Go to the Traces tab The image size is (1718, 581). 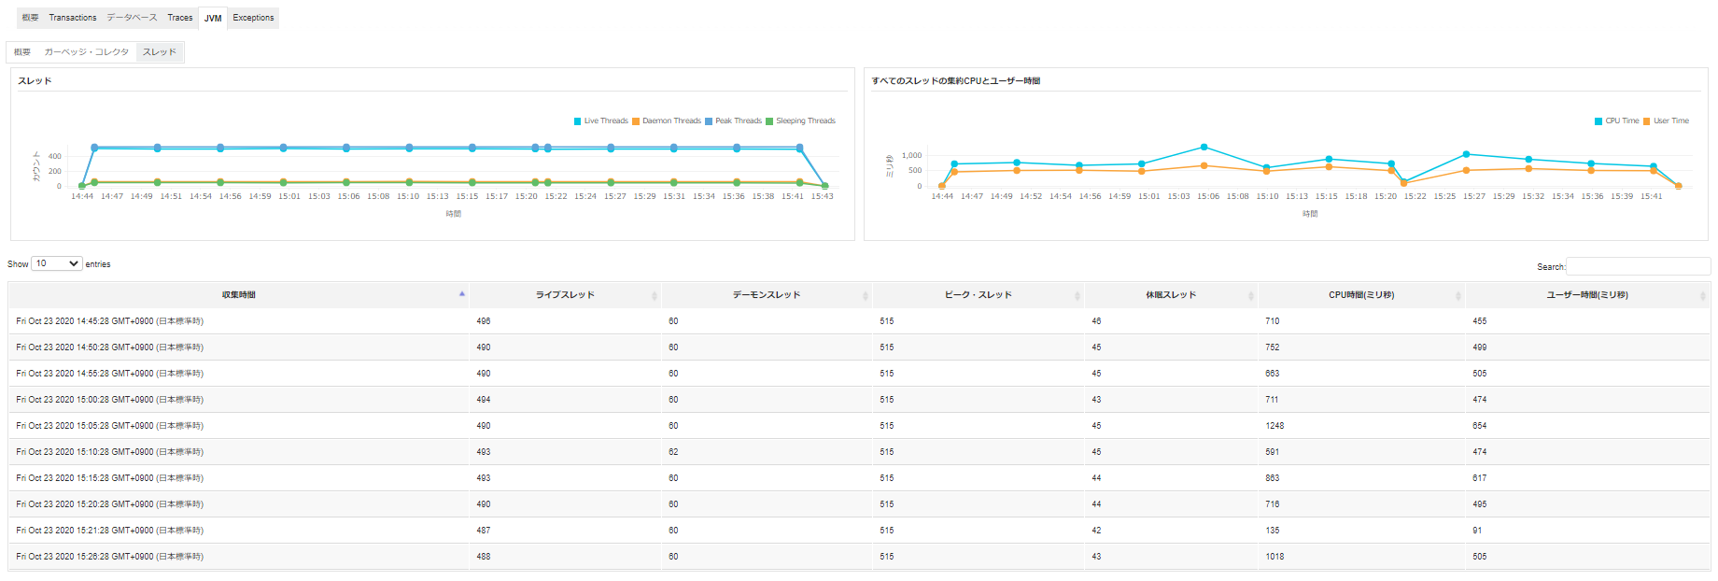point(180,18)
